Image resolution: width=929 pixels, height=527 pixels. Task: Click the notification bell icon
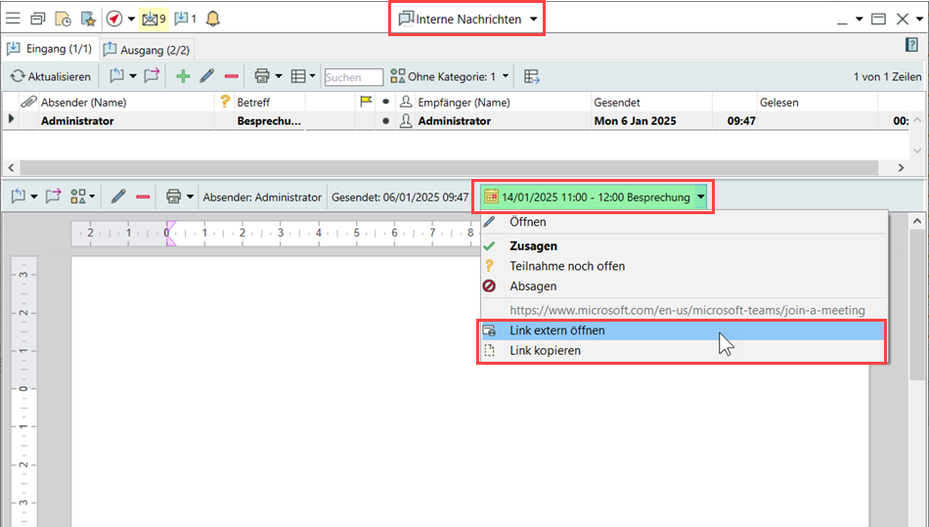tap(212, 19)
